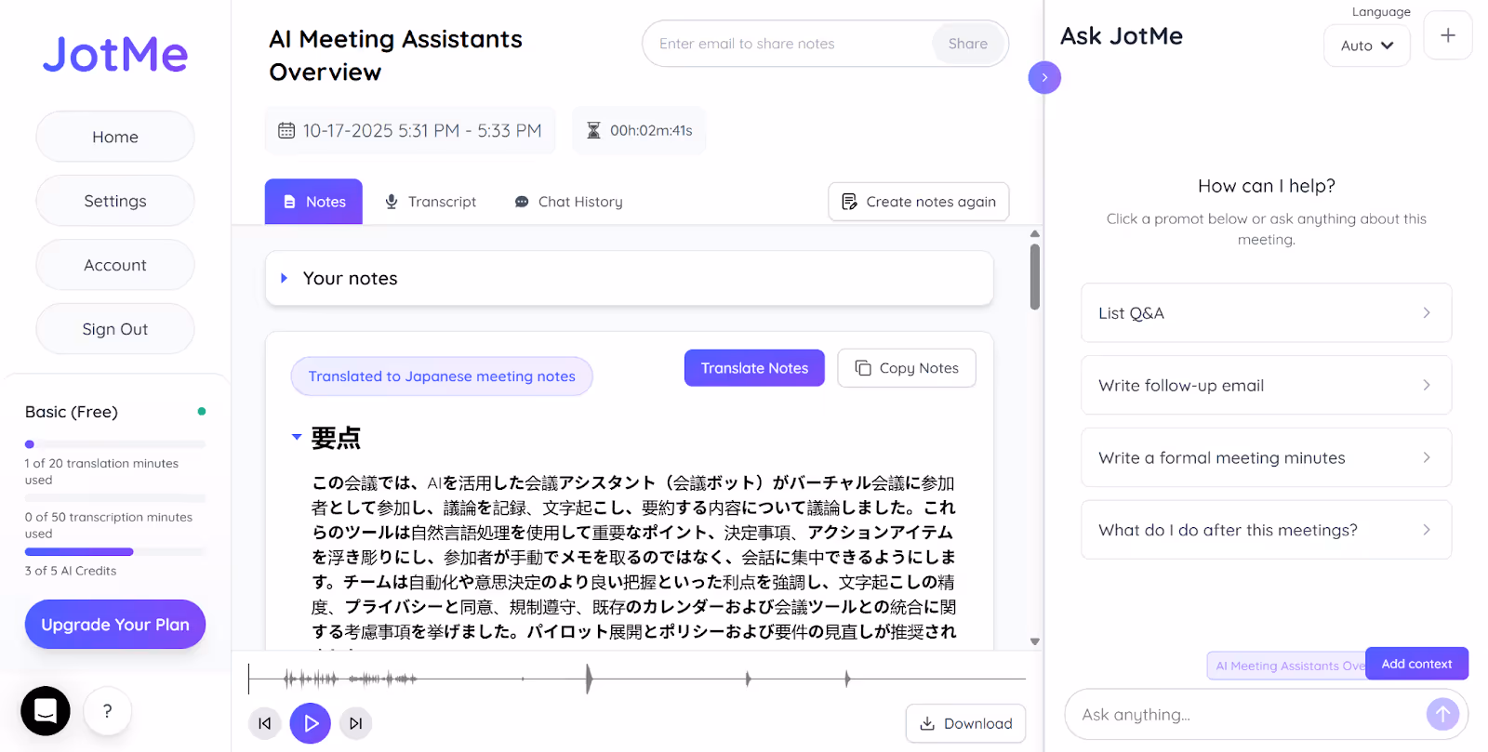
Task: Collapse the Ask JotMe side panel arrow
Action: (1044, 77)
